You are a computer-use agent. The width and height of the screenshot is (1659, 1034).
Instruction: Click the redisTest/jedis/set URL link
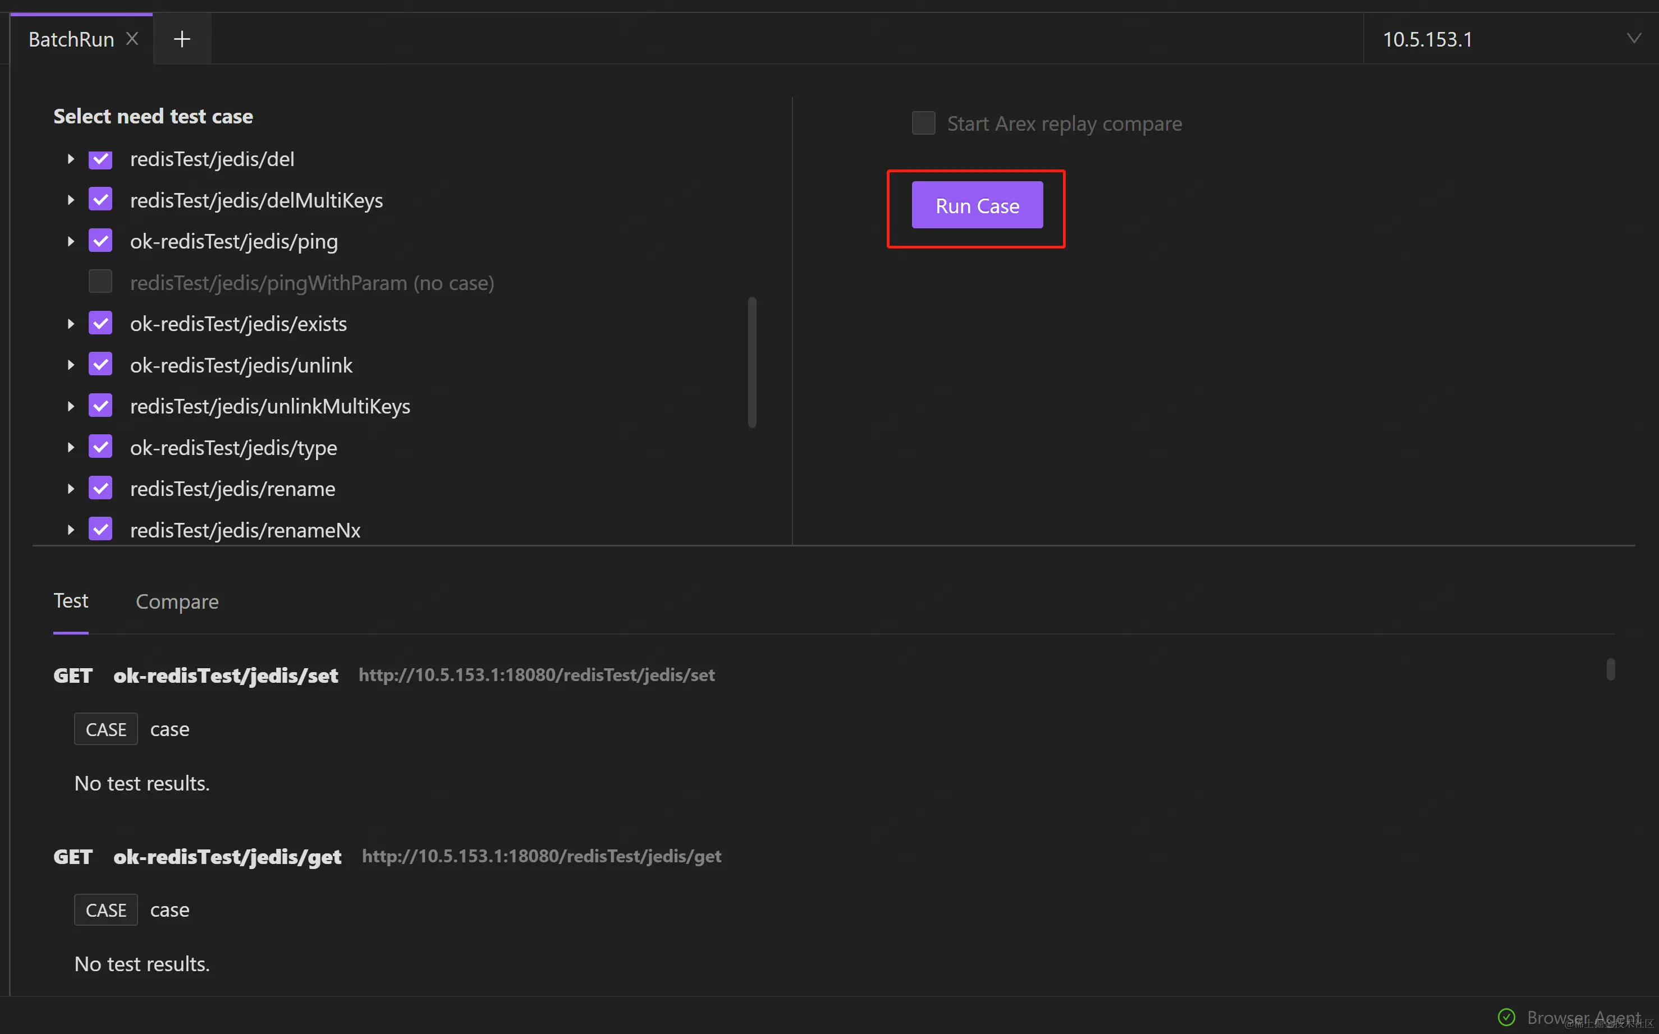tap(537, 675)
